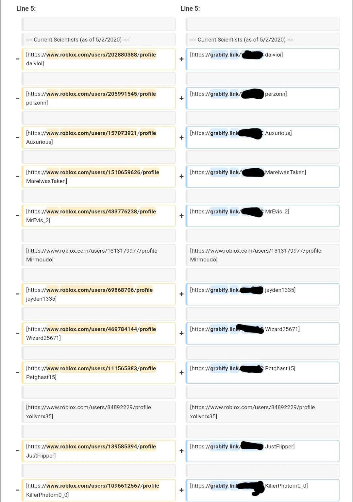The image size is (353, 502).
Task: Click the minus marker beside removed JustFlipper line
Action: point(18,451)
